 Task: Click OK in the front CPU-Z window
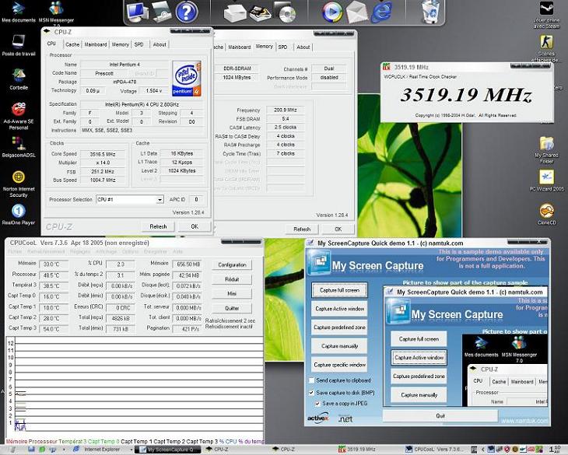[x=195, y=226]
